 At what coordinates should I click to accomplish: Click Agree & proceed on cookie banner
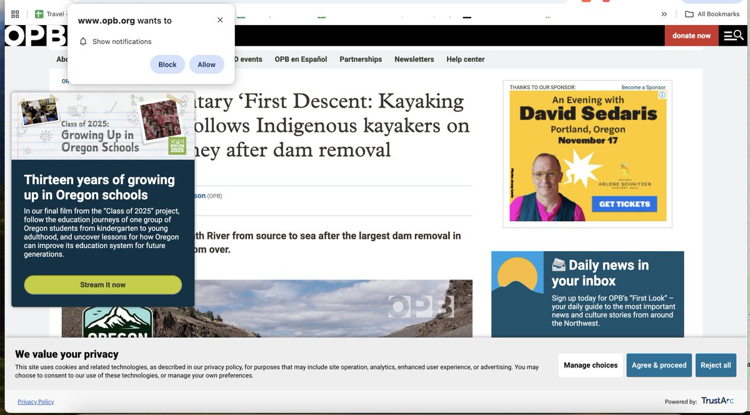(659, 365)
